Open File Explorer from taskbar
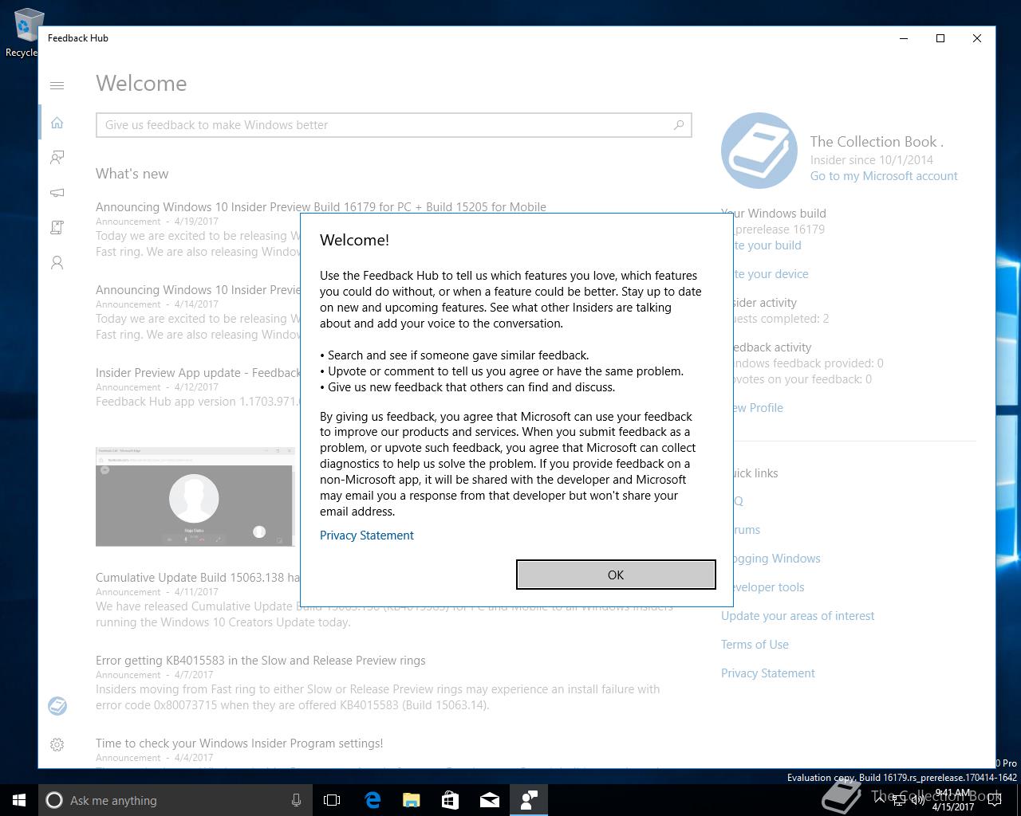This screenshot has width=1021, height=816. [x=411, y=800]
